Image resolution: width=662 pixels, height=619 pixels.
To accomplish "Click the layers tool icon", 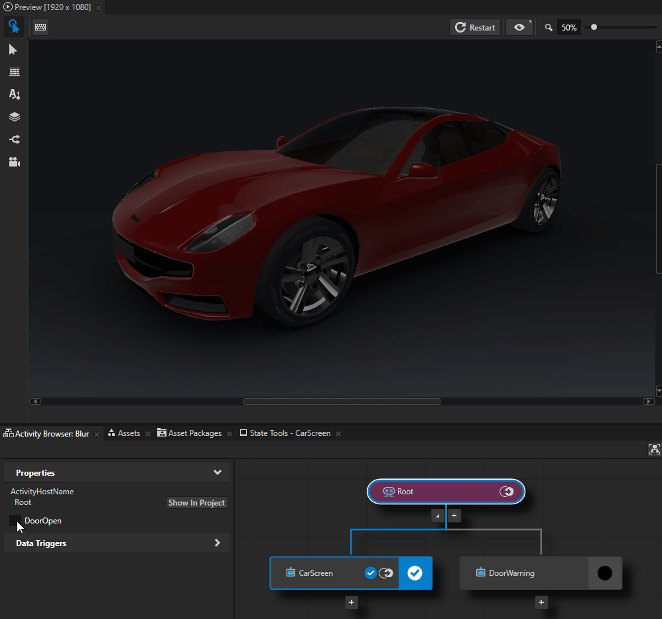I will tap(14, 117).
